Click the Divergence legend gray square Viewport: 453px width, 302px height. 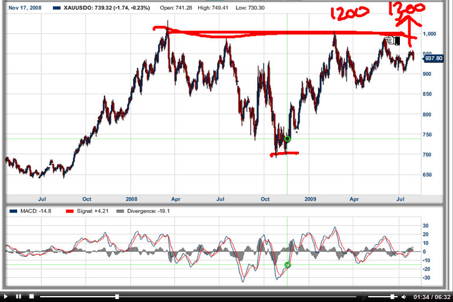[120, 211]
